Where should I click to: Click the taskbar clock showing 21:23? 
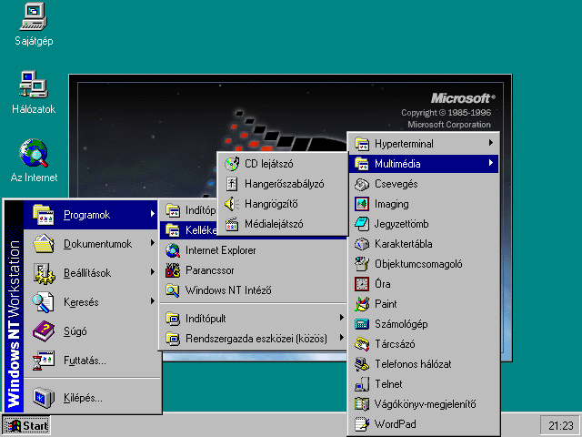562,425
